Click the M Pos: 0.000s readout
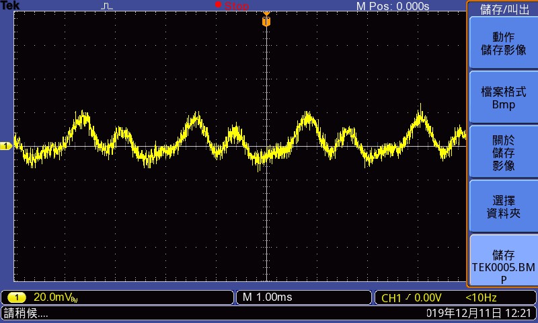Screen dimensions: 538x323 (x=391, y=6)
